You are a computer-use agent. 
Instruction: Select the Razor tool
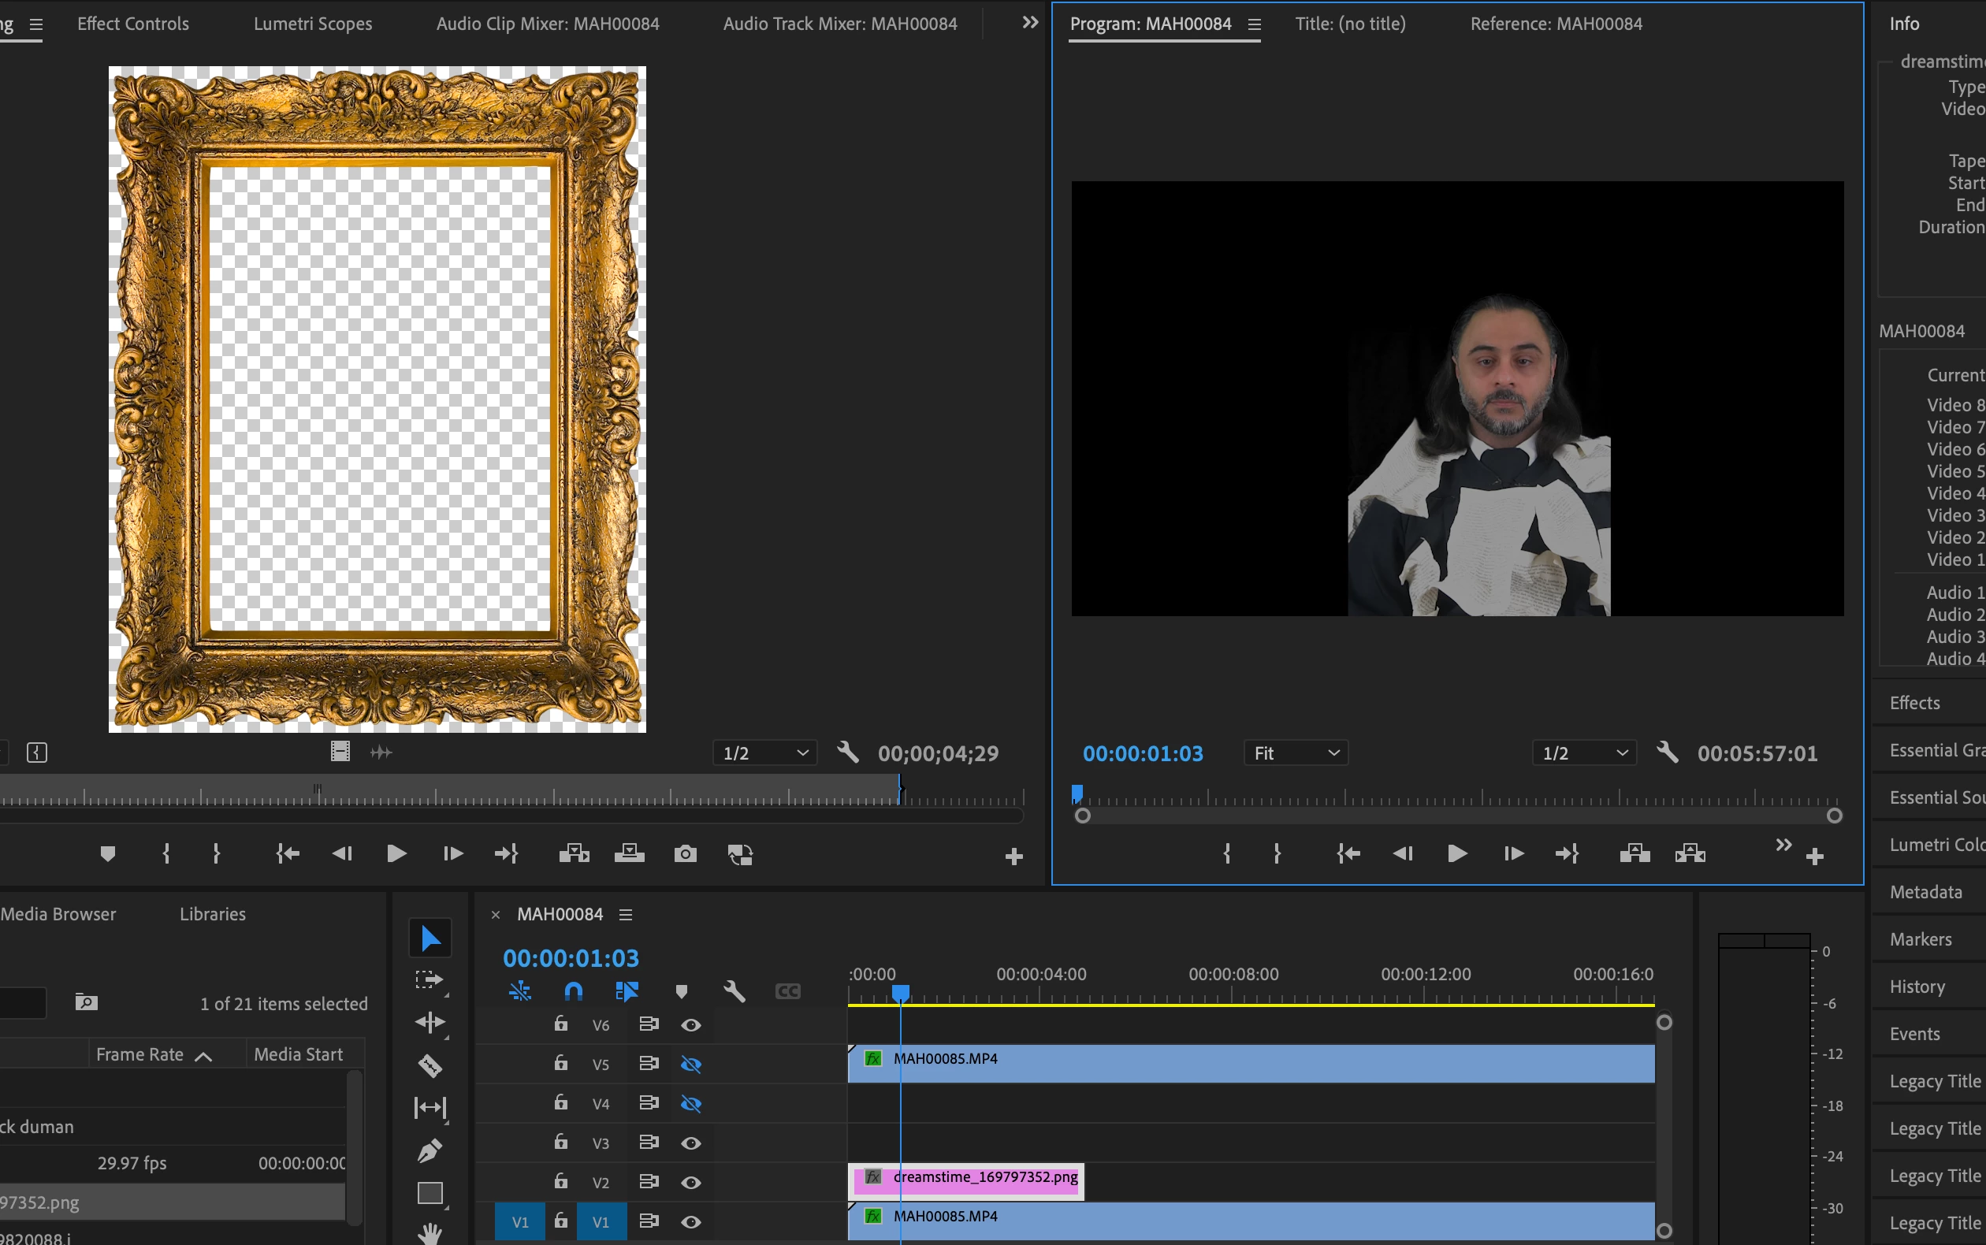coord(430,1065)
